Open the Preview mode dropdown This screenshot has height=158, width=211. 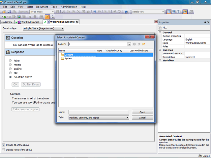42,12
